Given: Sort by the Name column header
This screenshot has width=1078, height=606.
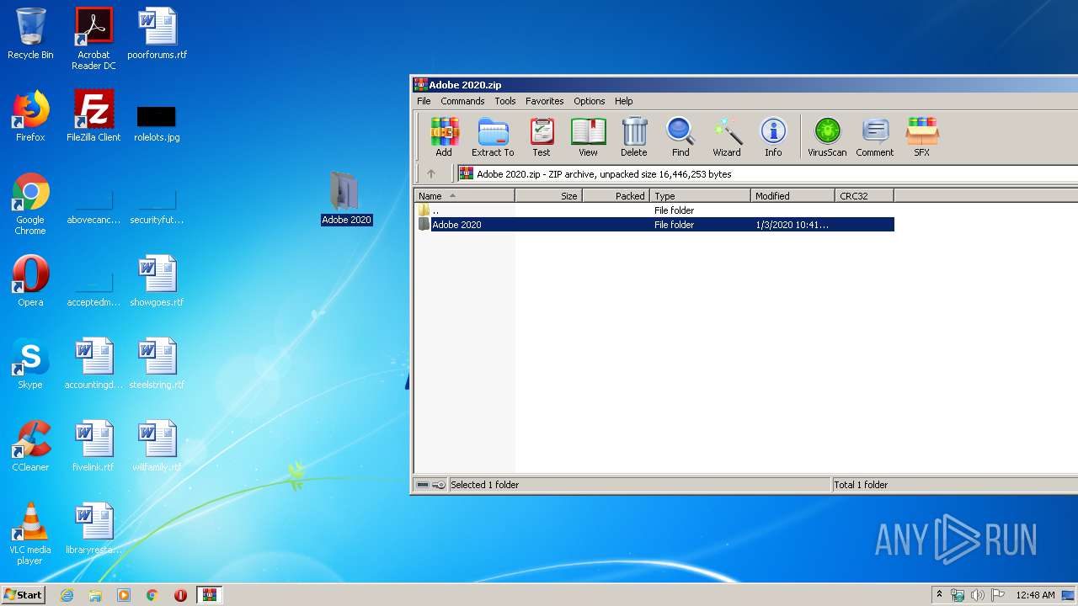Looking at the screenshot, I should (464, 196).
